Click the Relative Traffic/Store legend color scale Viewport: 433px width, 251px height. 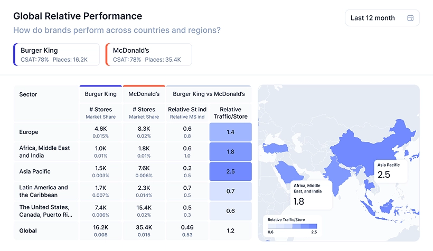292,226
